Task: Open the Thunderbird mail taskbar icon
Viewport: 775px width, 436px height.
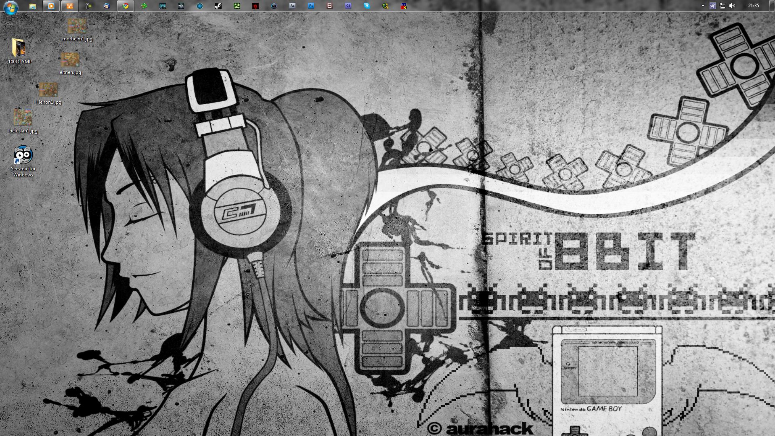Action: pos(107,6)
